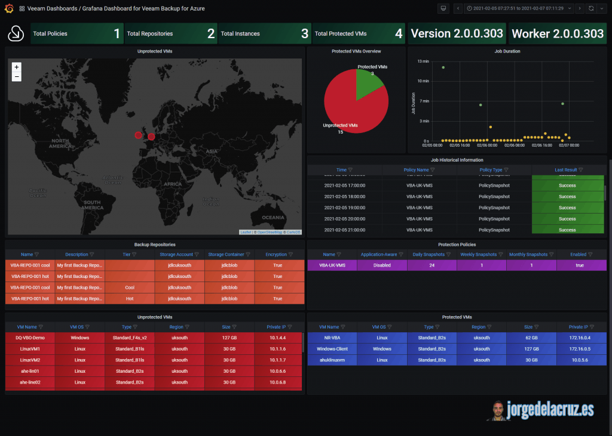Screen dimensions: 612x436
Task: Click the Worker 2.0.0.303 panel
Action: (558, 33)
